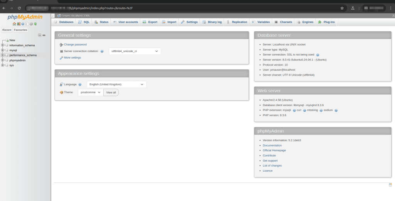The height and width of the screenshot is (201, 395).
Task: Open the Databases tab
Action: [x=64, y=22]
